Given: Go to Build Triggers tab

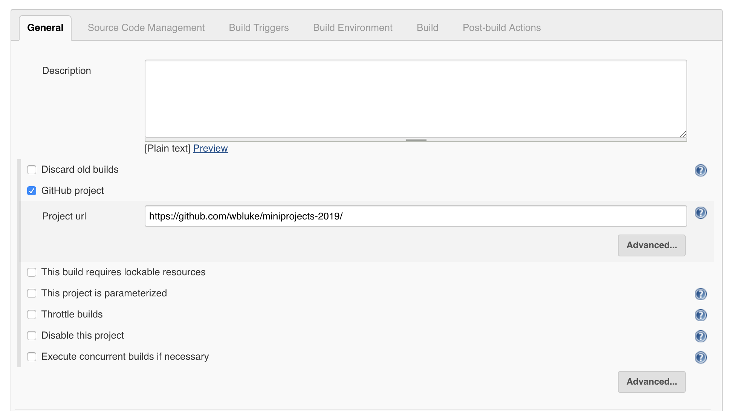Looking at the screenshot, I should click(259, 28).
